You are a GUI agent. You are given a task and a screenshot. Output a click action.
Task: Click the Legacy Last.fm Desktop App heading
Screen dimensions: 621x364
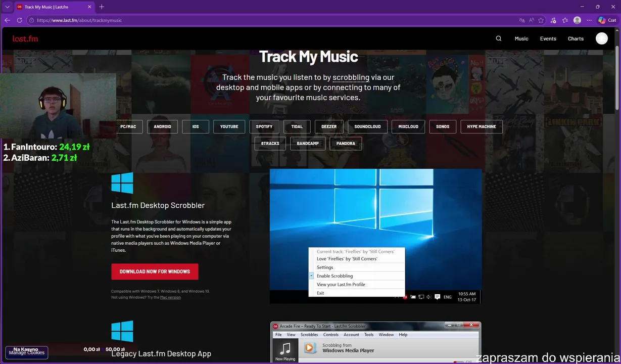[x=161, y=353]
